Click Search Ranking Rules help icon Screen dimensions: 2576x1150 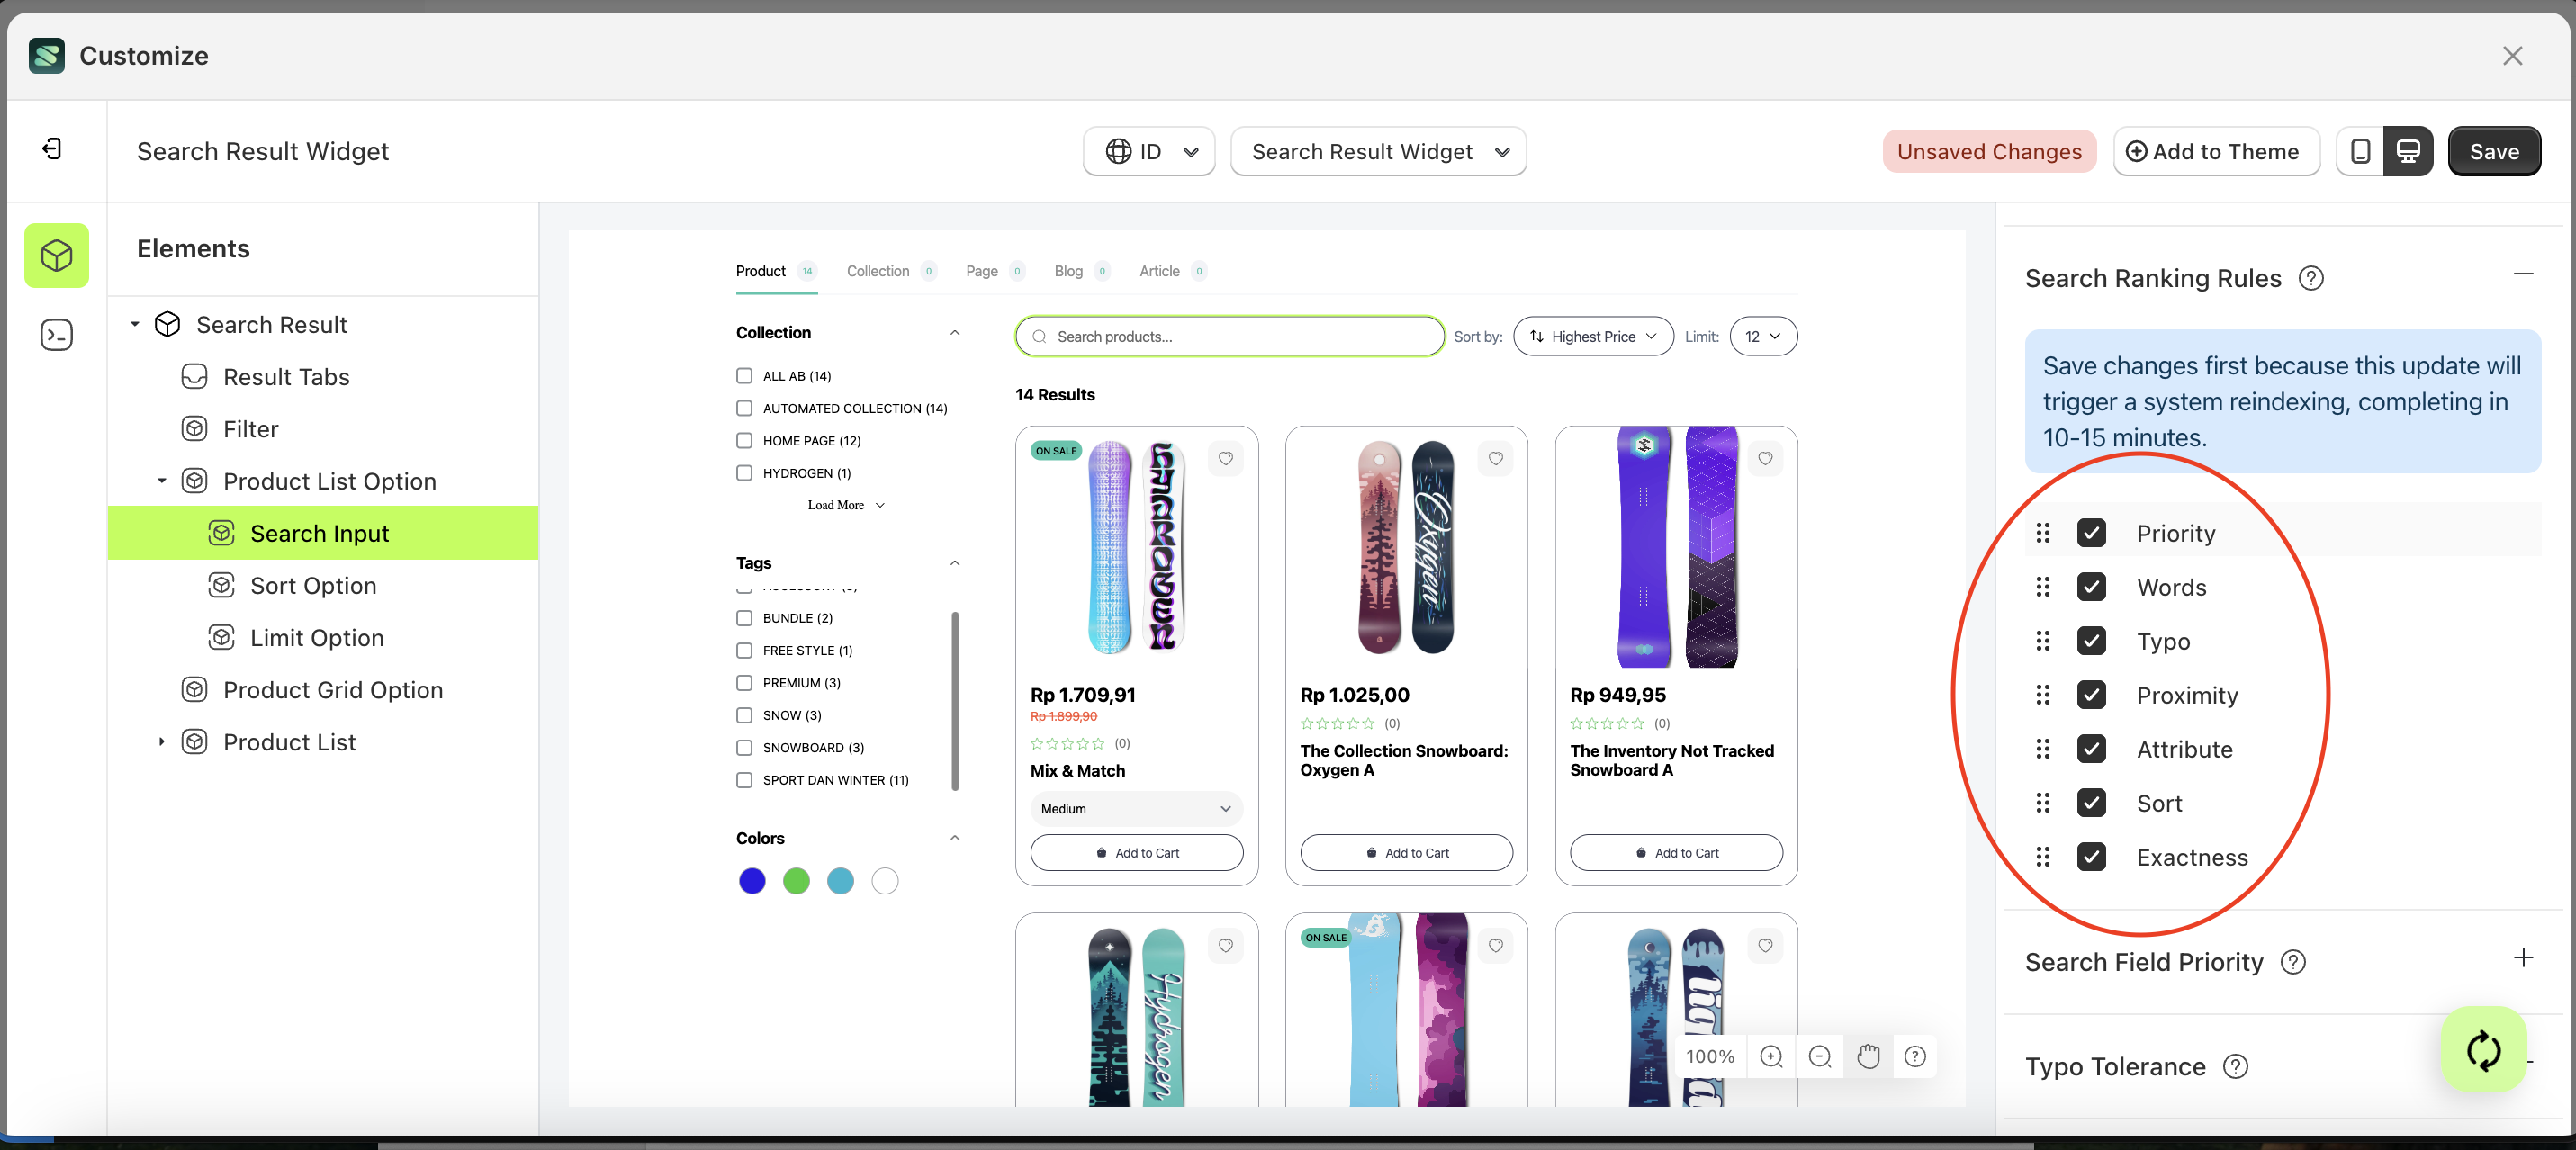tap(2311, 278)
